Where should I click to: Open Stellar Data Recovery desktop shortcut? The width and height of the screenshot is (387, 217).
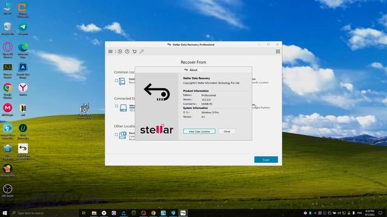click(23, 151)
